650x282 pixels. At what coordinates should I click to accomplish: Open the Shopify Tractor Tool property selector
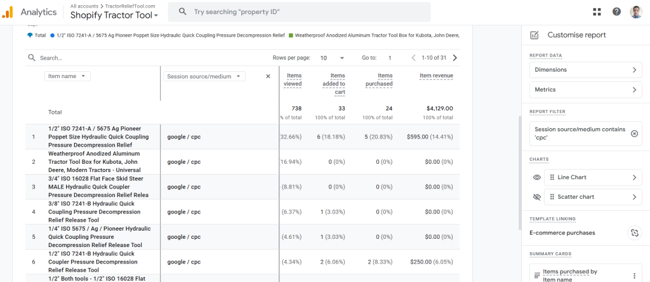pos(114,15)
